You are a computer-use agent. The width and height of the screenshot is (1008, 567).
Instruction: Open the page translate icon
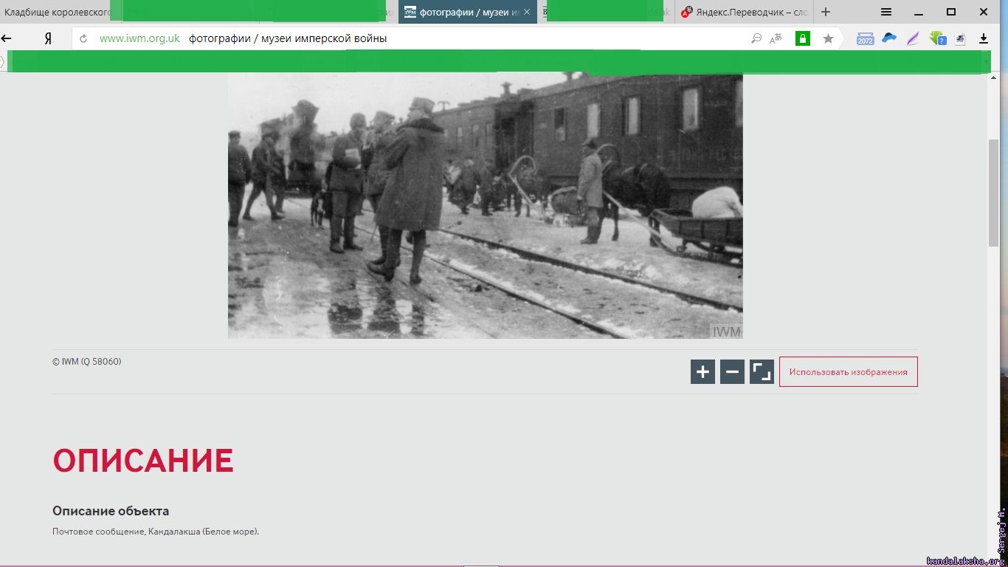click(776, 38)
